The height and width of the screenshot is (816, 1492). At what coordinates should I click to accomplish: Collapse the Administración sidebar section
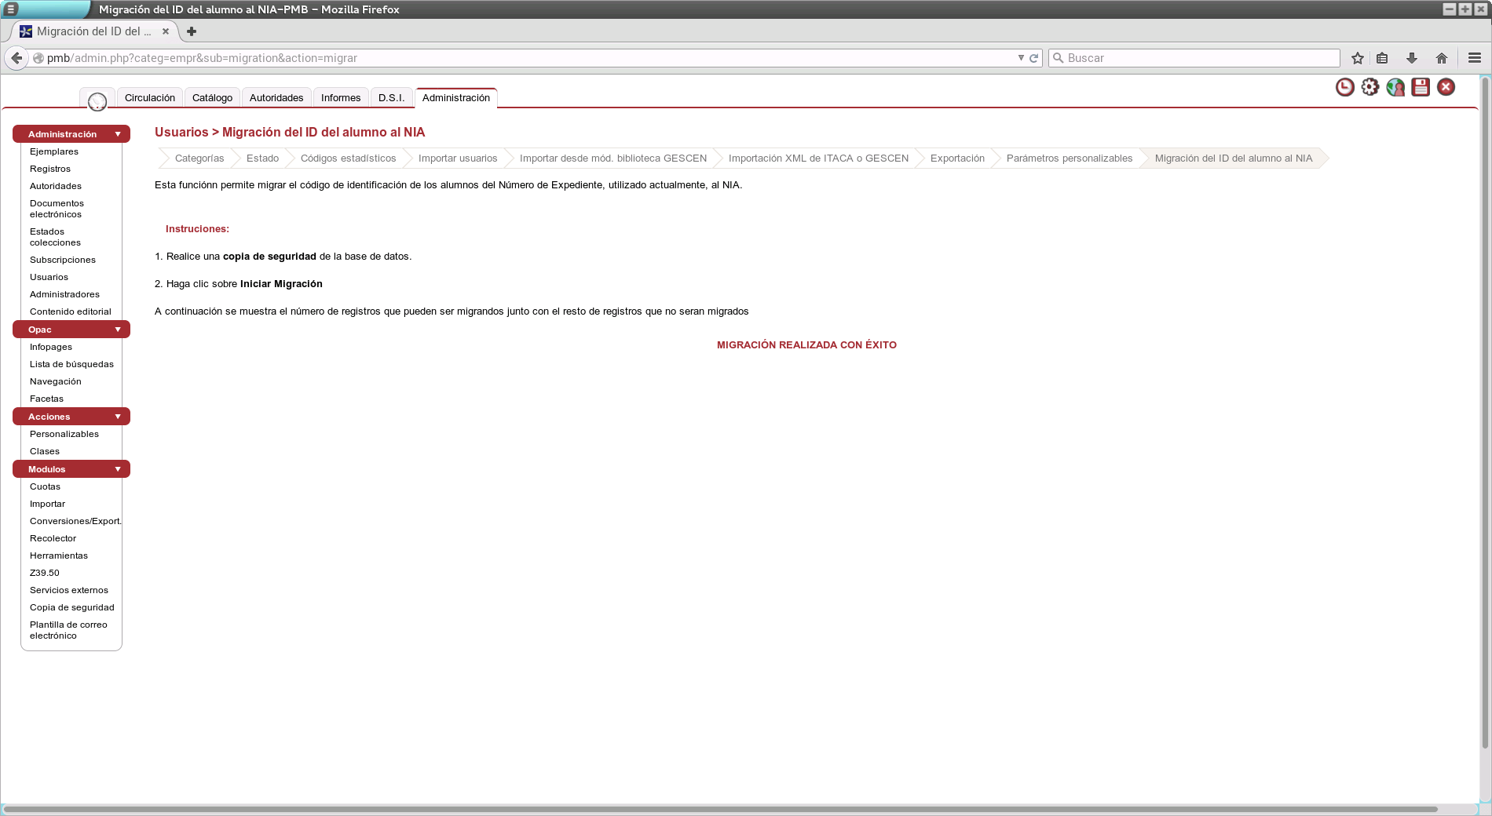(118, 134)
